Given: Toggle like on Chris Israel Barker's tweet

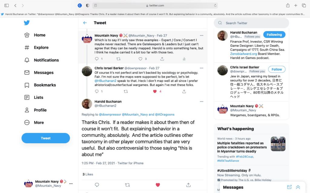Looking at the screenshot, I should tap(155, 91).
